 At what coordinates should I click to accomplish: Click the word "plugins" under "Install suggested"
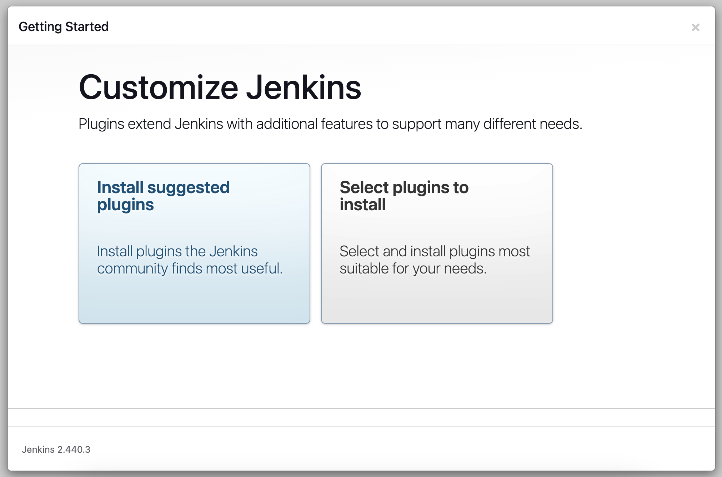(x=125, y=205)
